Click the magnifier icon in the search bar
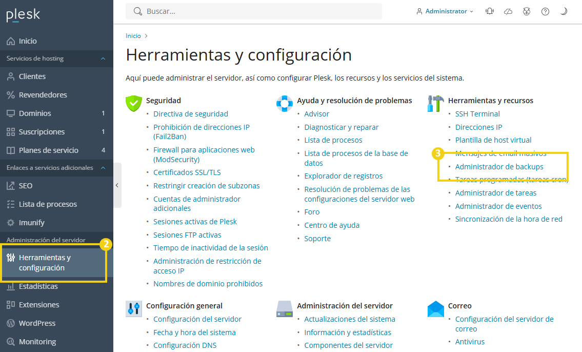The width and height of the screenshot is (582, 352). tap(137, 11)
